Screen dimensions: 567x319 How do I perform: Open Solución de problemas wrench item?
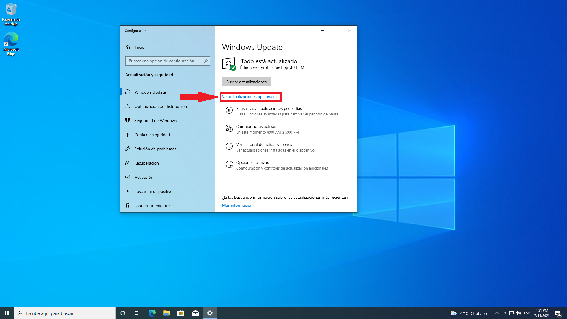(x=155, y=149)
